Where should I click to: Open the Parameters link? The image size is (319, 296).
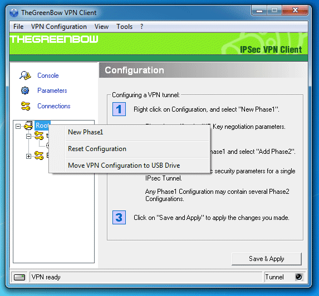pyautogui.click(x=52, y=91)
